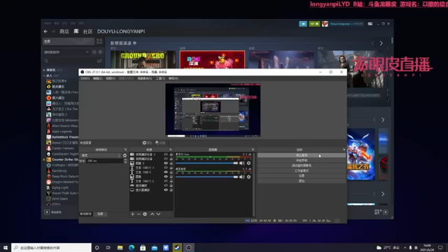Hide the 文本 (GDI+) source

[166, 172]
